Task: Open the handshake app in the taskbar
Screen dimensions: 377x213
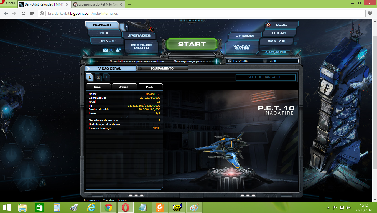Action: pyautogui.click(x=177, y=207)
